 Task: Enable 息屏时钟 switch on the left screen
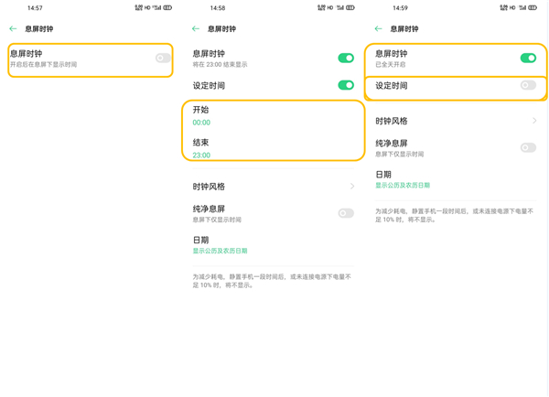pos(163,59)
